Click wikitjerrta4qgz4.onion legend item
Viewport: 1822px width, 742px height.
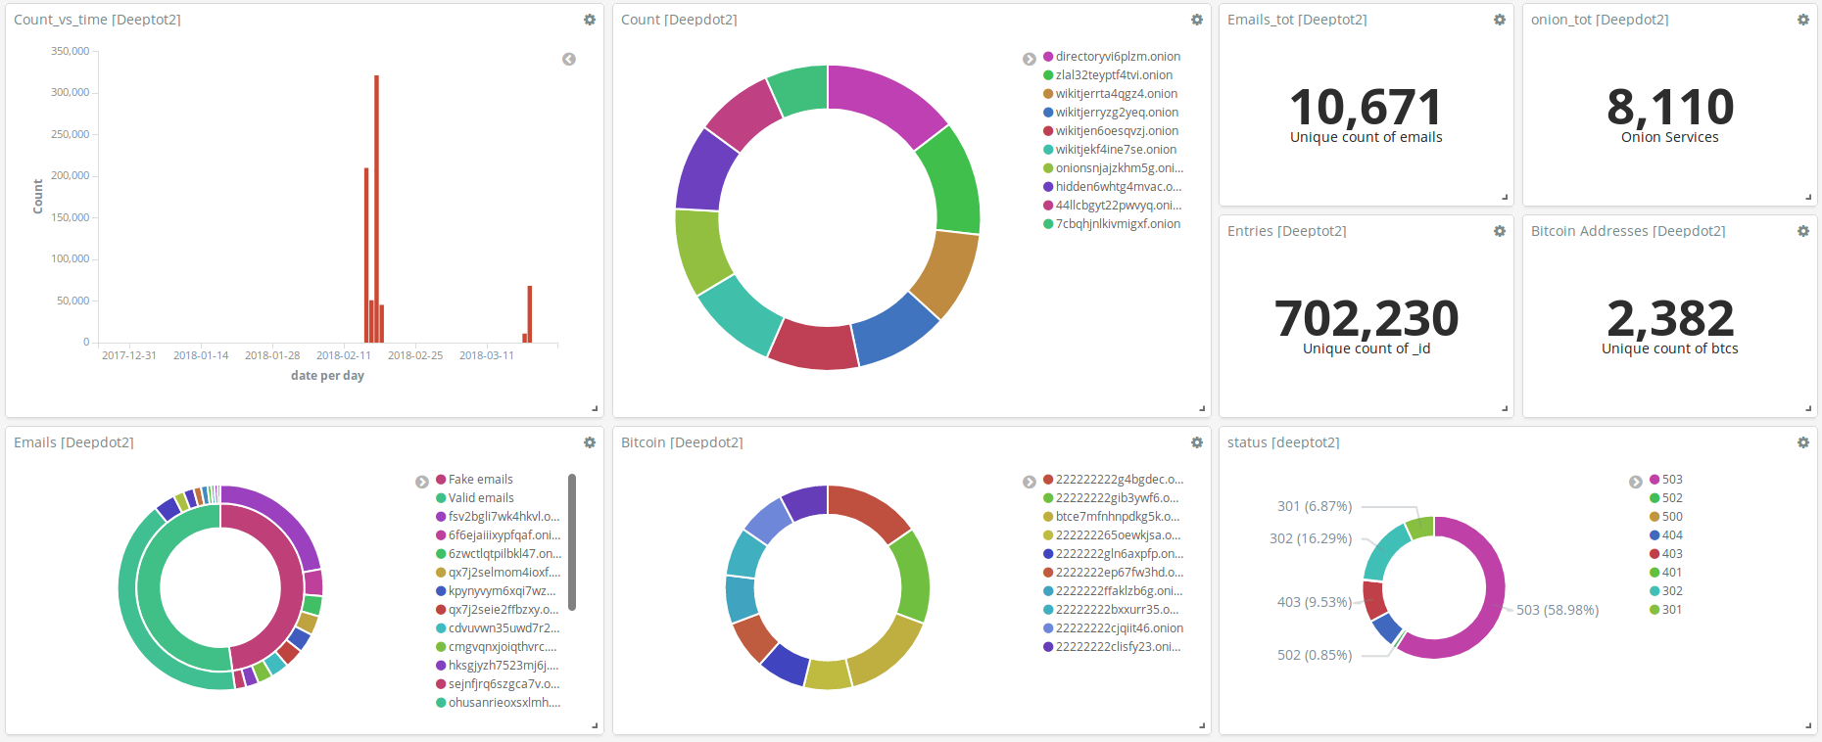click(x=1111, y=94)
